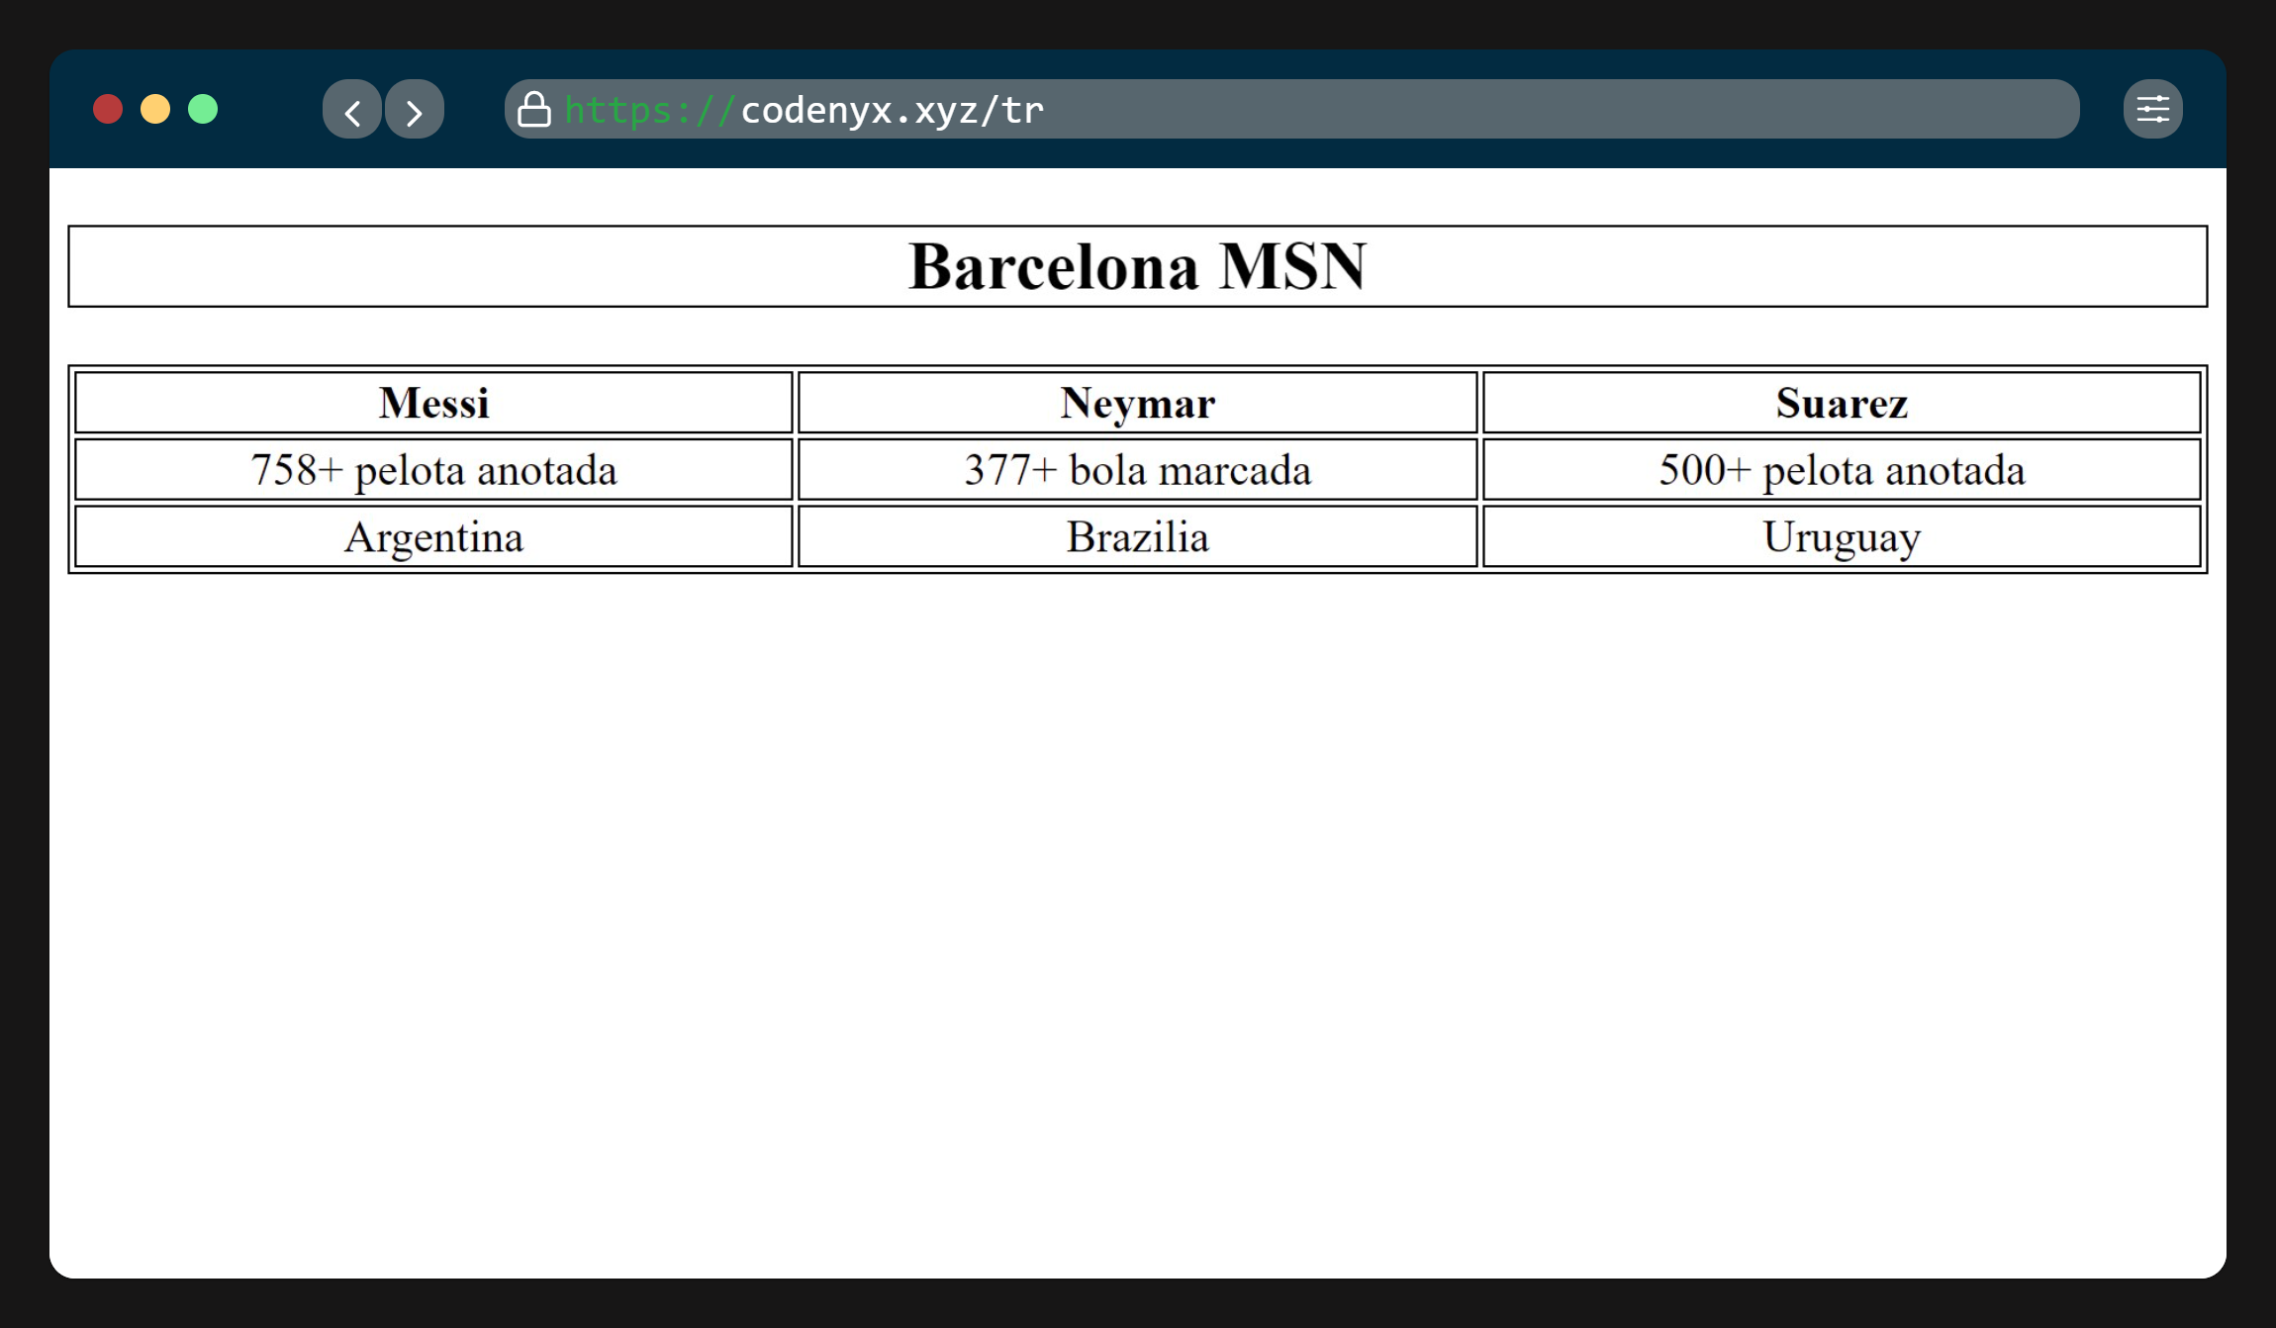The height and width of the screenshot is (1328, 2276).
Task: Click the green maximize window dot
Action: [203, 109]
